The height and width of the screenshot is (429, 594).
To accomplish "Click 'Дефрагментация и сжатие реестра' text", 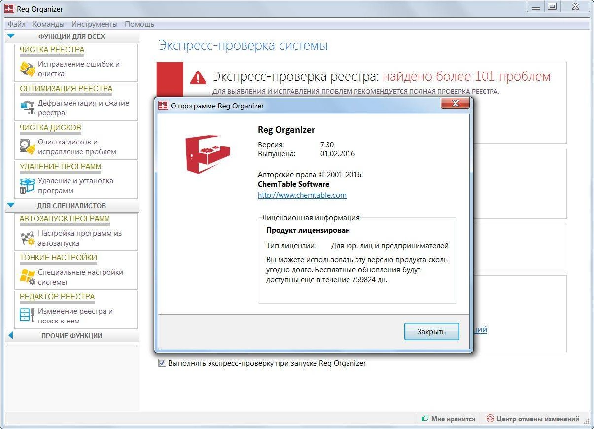I will 83,108.
